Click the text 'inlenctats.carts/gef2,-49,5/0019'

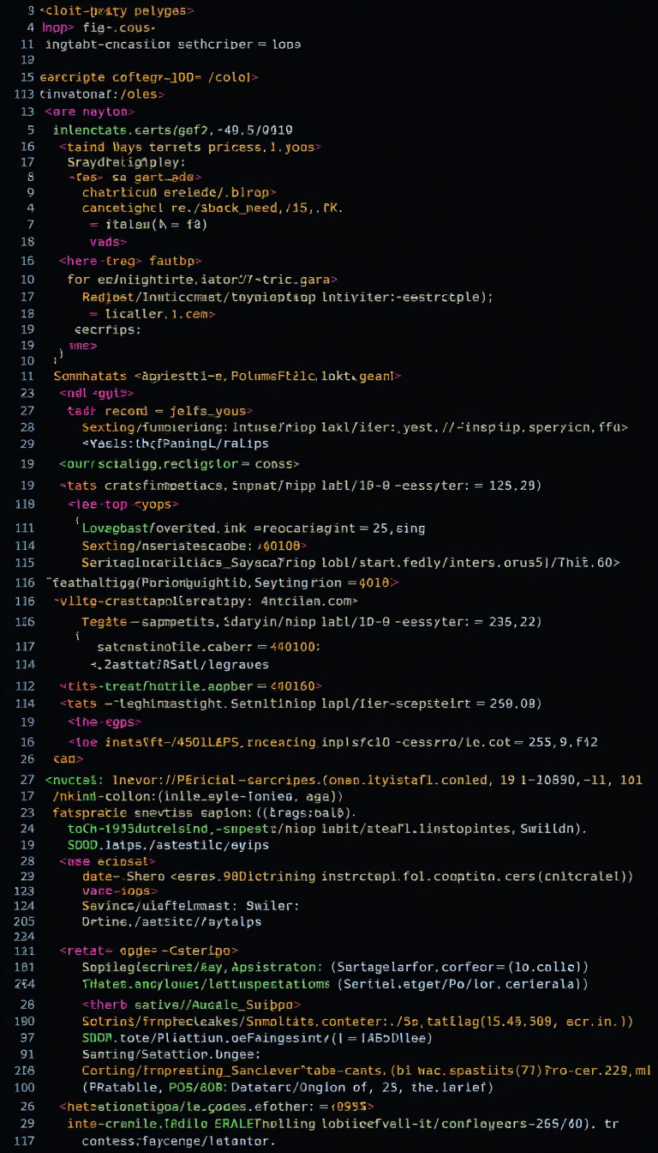point(173,130)
